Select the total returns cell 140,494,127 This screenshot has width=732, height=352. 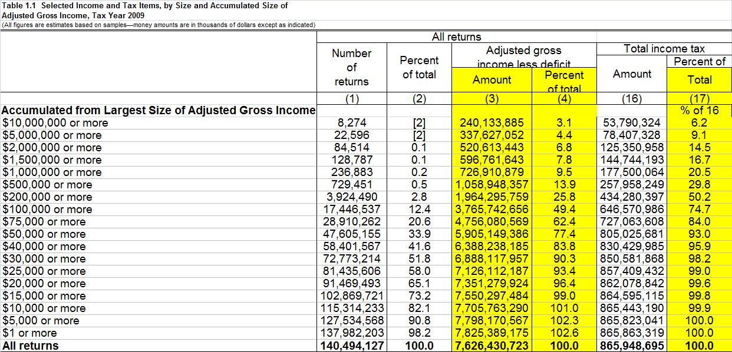(351, 346)
